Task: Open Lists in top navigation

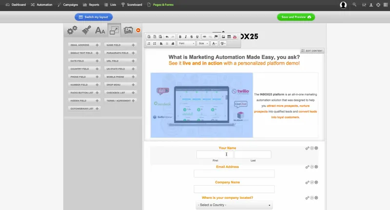Action: click(110, 5)
